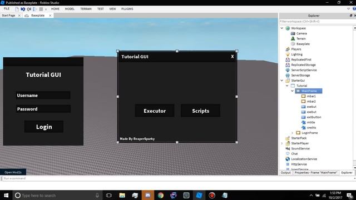
Task: Switch to the HOME ribbon tab
Action: (55, 9)
